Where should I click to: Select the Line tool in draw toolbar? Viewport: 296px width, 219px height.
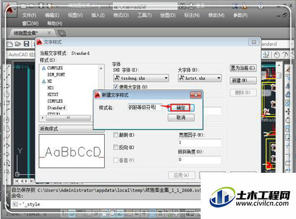[x=8, y=68]
